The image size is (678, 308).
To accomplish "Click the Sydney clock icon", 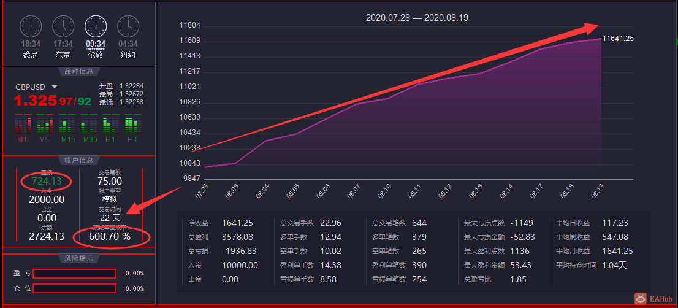I will point(31,26).
